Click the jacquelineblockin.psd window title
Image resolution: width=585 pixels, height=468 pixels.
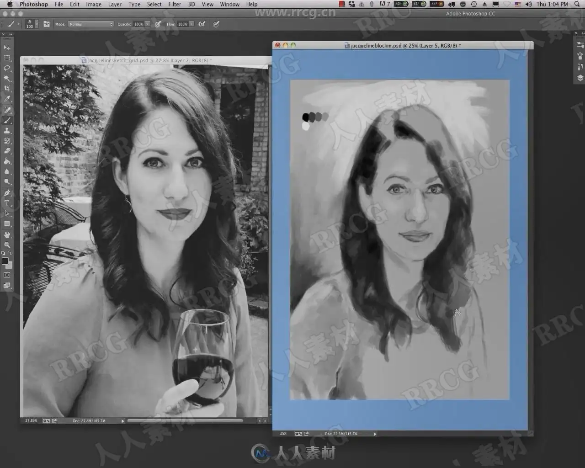coord(402,45)
